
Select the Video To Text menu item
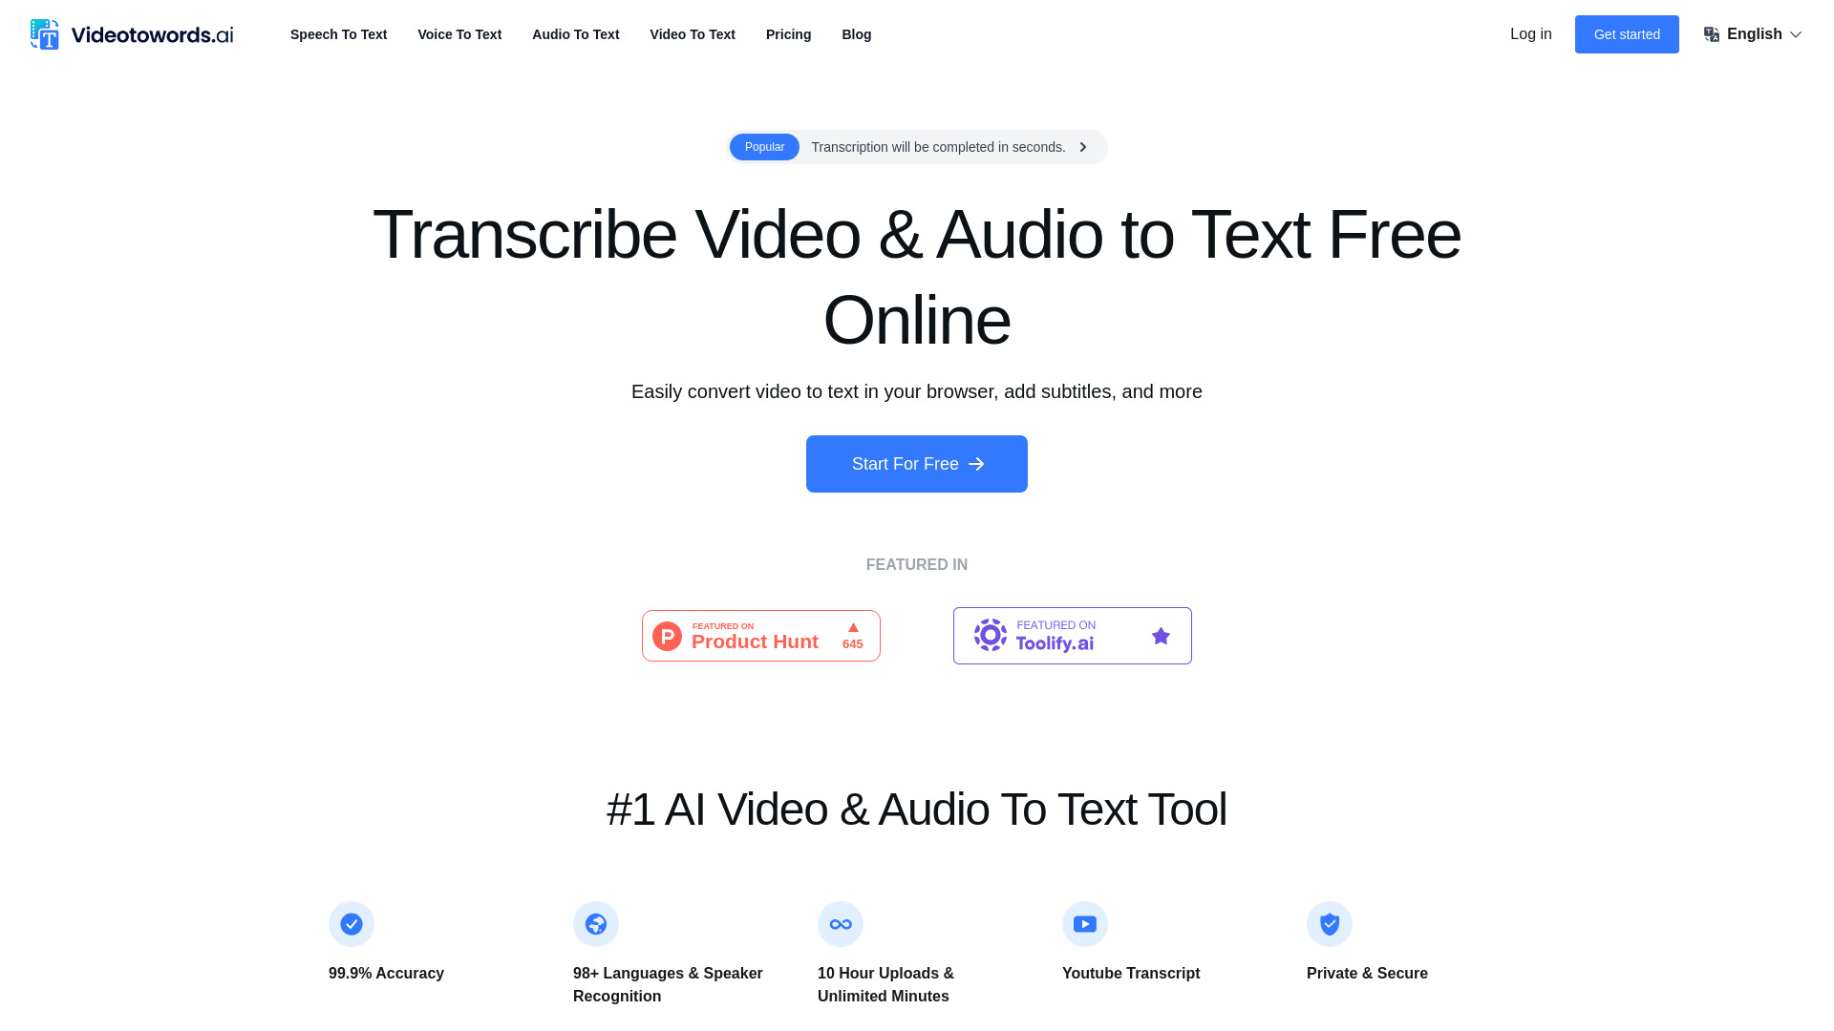[x=692, y=34]
